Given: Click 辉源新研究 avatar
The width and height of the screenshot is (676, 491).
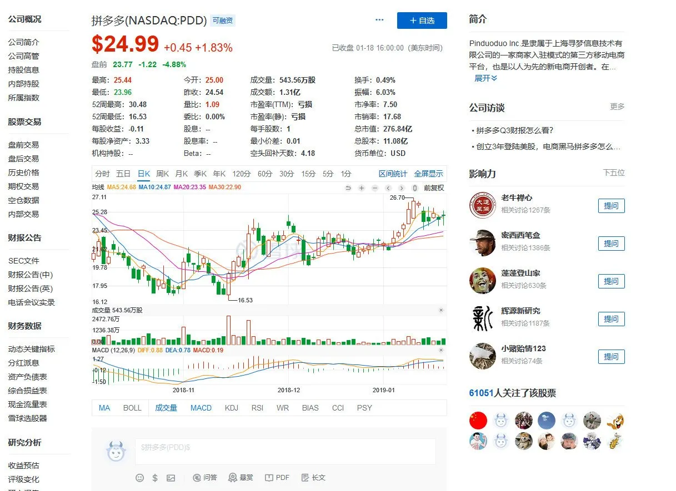Looking at the screenshot, I should coord(483,318).
